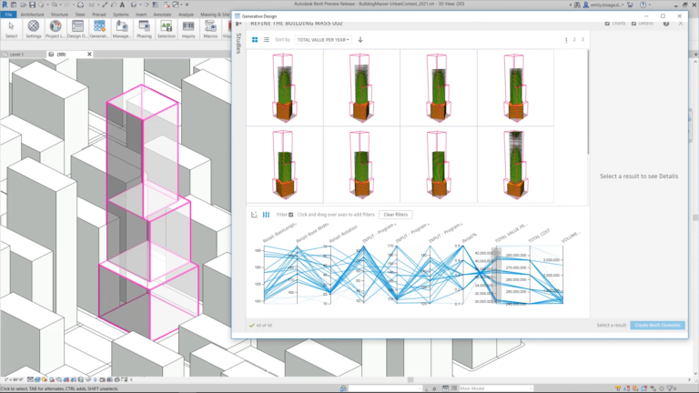Click the Save icon in quick access toolbar
This screenshot has width=699, height=393.
point(32,5)
